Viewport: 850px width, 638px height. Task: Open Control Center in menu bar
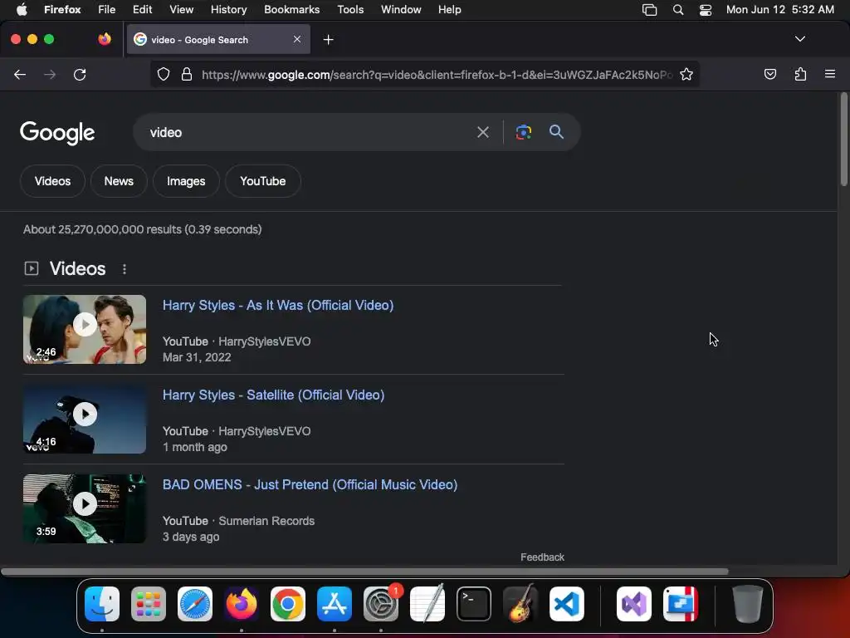(x=706, y=10)
